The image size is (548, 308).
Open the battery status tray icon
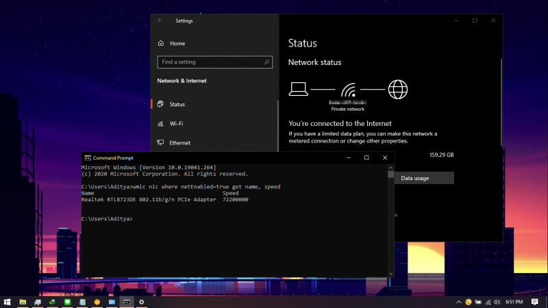478,302
